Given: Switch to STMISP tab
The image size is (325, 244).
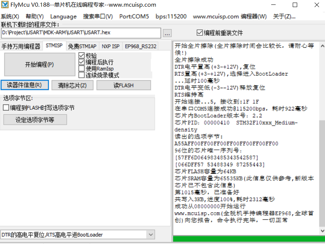Looking at the screenshot, I should point(54,45).
